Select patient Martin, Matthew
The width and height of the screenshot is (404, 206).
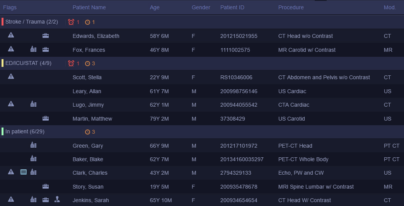tap(92, 119)
